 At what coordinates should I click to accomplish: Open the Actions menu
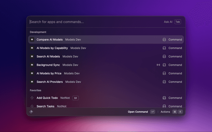point(165,112)
